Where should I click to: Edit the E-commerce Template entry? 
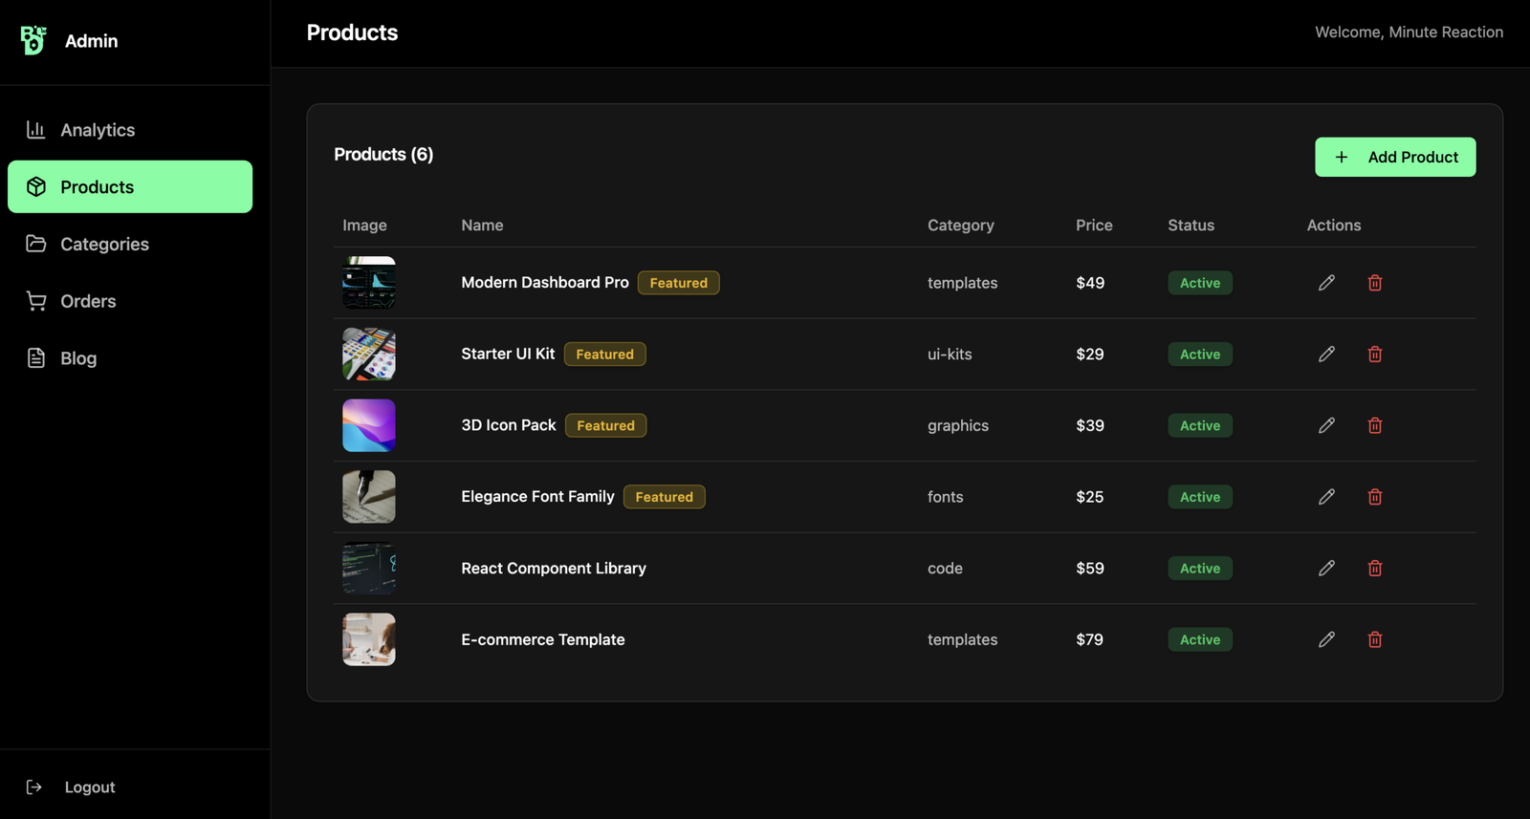pos(1326,639)
